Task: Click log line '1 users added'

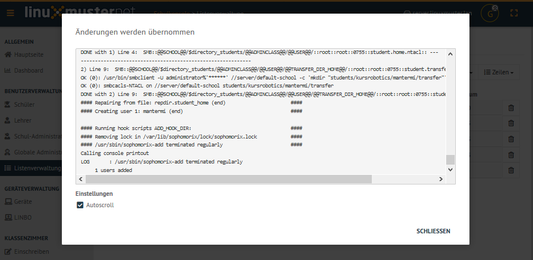Action: tap(114, 170)
